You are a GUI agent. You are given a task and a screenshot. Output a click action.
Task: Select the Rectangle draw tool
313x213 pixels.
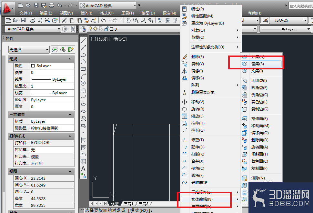tap(83, 69)
